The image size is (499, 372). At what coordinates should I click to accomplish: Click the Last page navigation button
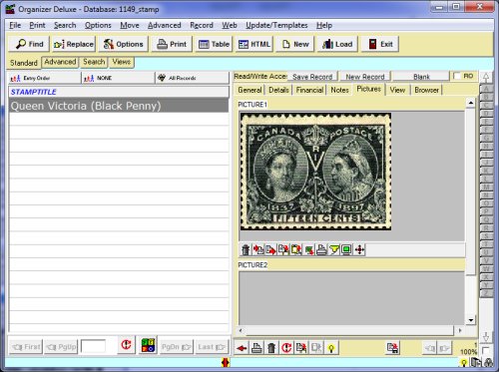212,347
